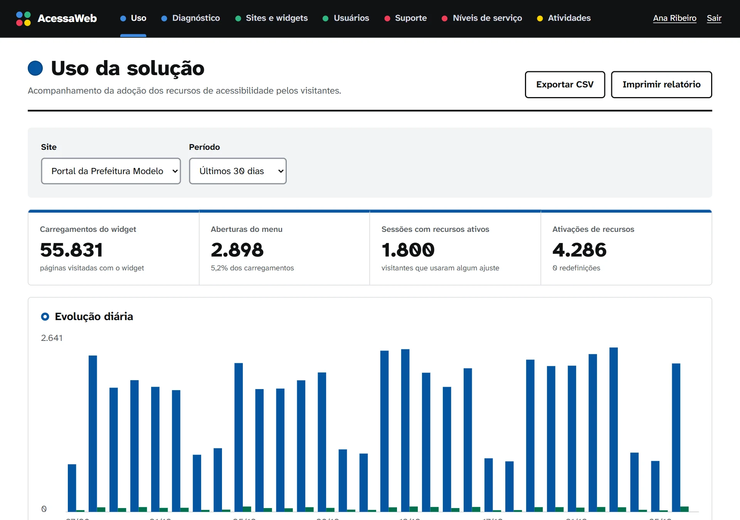Image resolution: width=740 pixels, height=520 pixels.
Task: Export usage data with Exportar CSV
Action: click(x=565, y=84)
